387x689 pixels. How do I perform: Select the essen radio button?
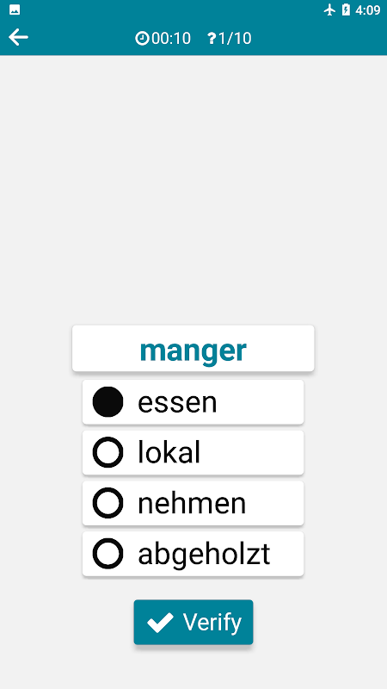pyautogui.click(x=107, y=402)
